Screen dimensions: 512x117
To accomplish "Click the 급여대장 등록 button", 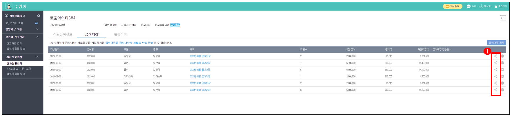I will point(496,43).
